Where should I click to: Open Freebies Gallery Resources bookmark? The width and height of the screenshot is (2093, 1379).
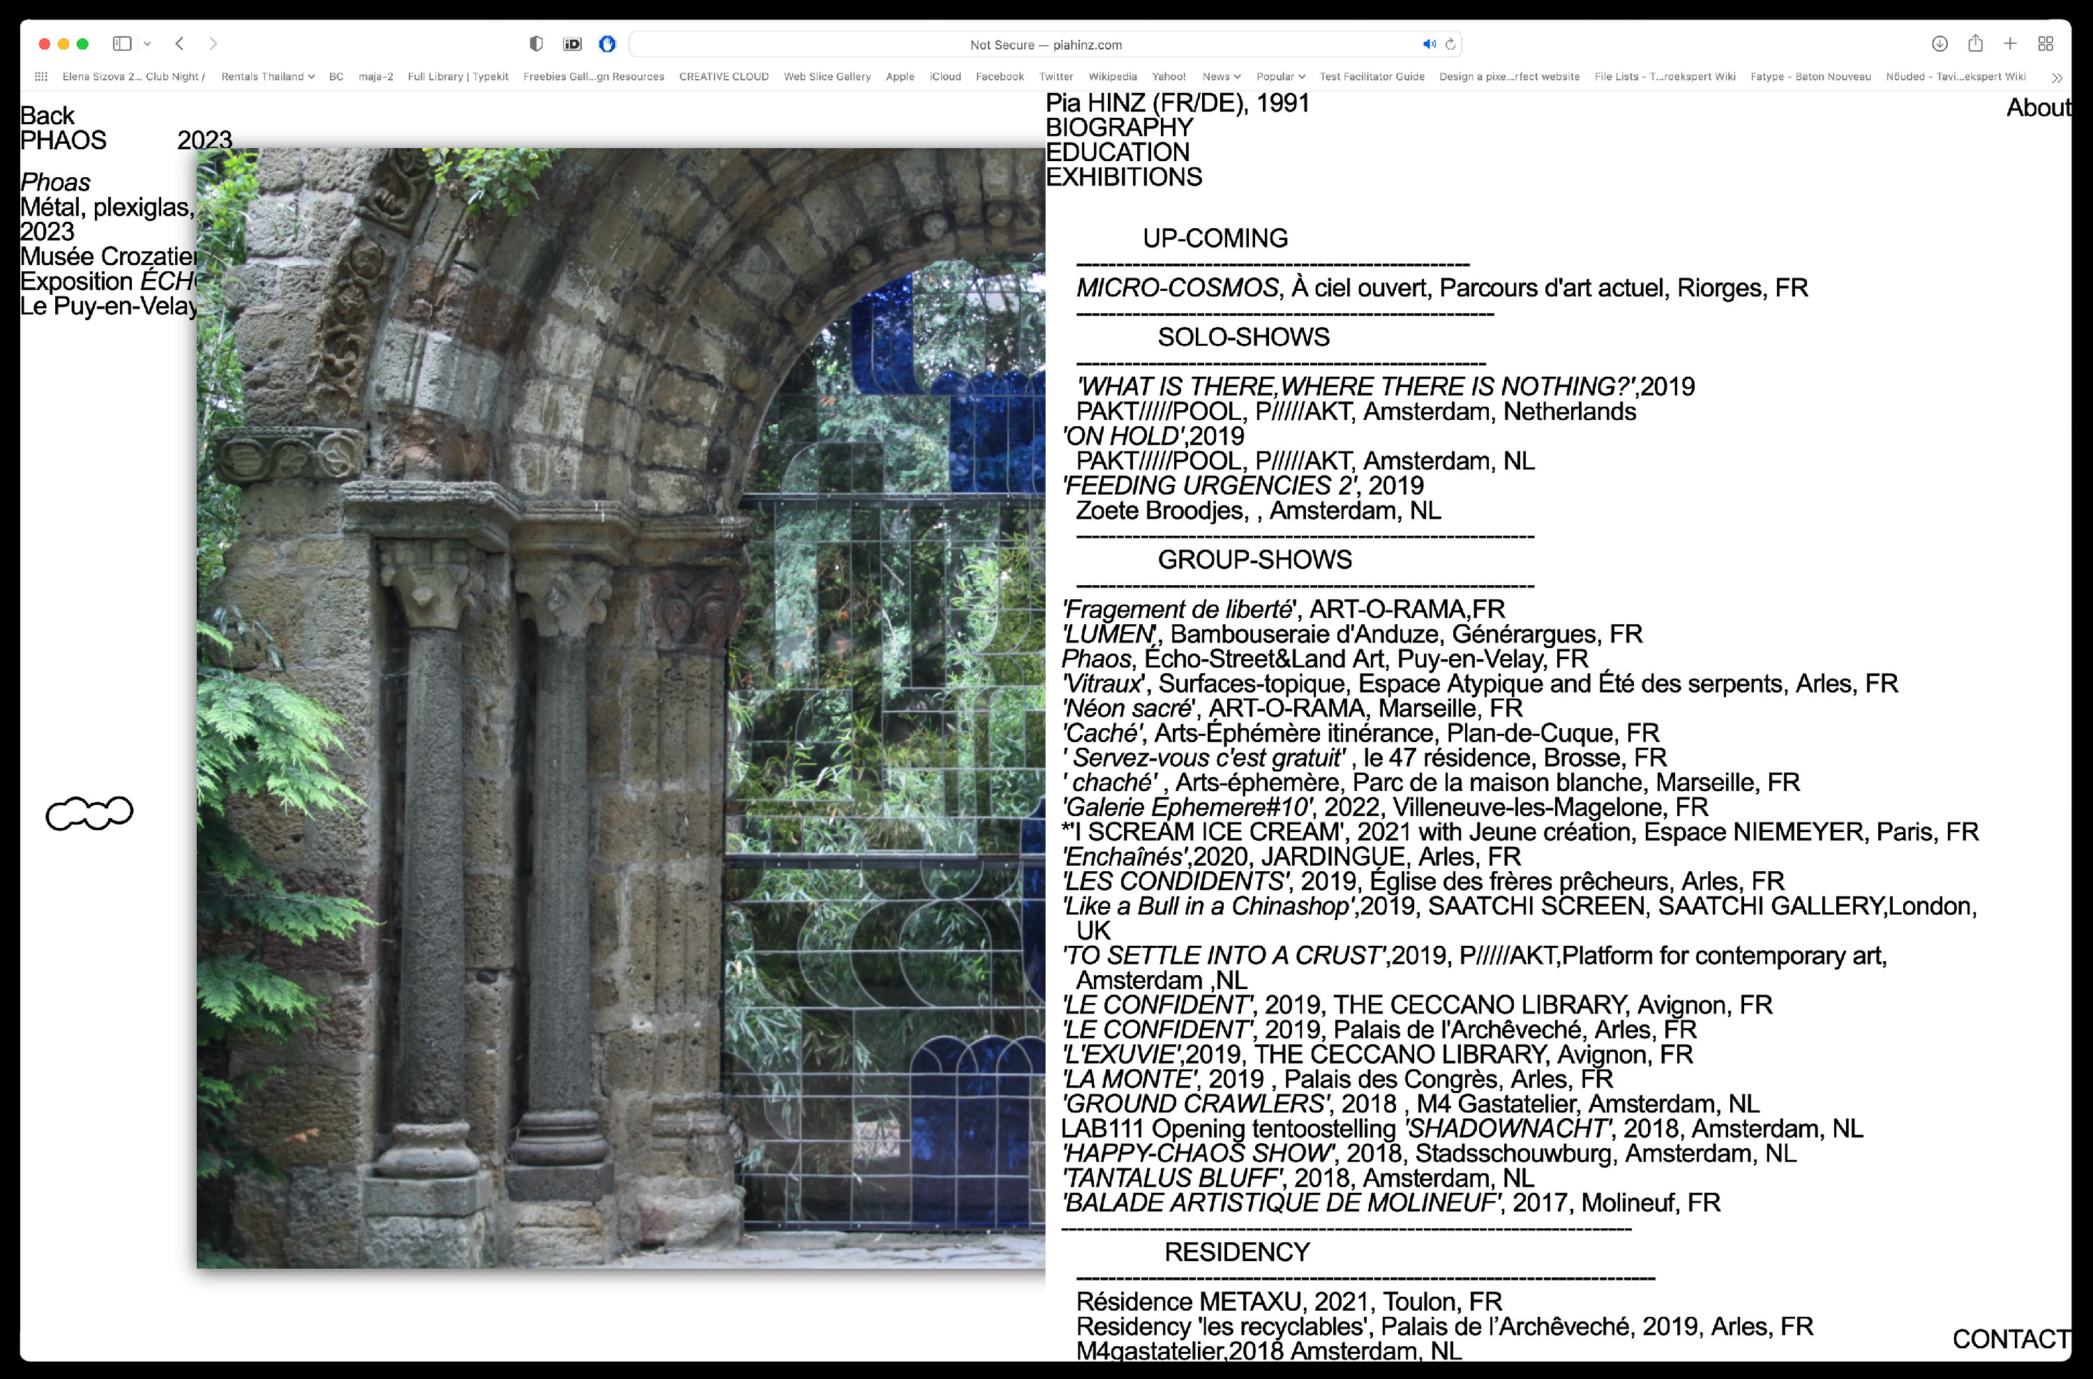point(594,77)
